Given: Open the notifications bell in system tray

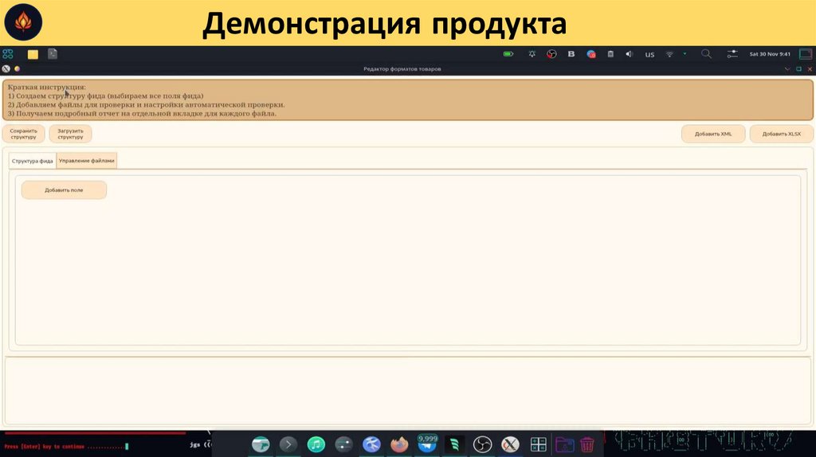Looking at the screenshot, I should pyautogui.click(x=532, y=54).
